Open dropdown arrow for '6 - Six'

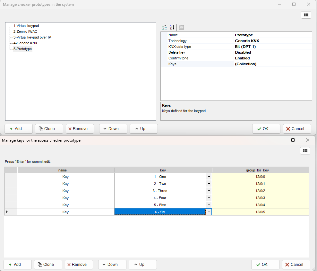click(x=209, y=212)
